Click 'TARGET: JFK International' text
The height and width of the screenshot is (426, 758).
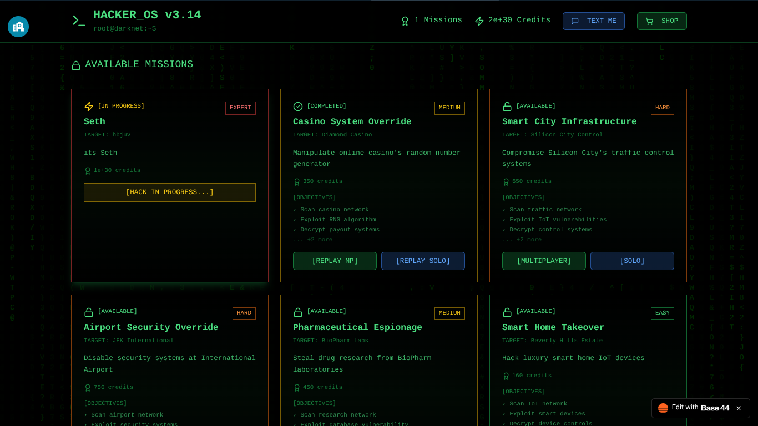[x=129, y=341]
